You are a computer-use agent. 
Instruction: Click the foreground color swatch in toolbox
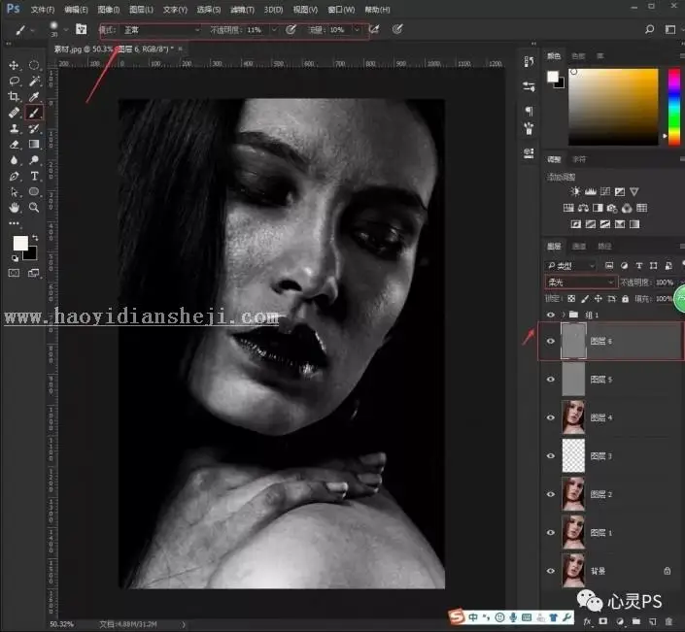click(x=20, y=243)
